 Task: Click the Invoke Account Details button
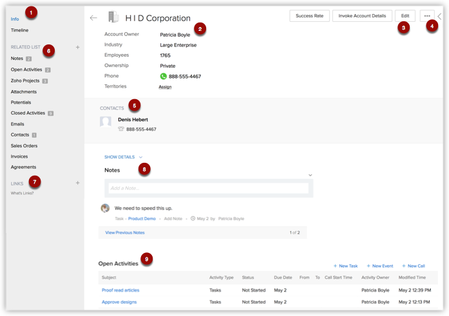click(361, 16)
